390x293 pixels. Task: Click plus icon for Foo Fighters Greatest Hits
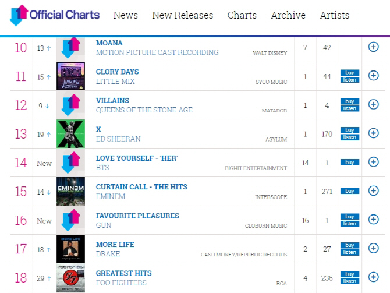[x=373, y=277]
